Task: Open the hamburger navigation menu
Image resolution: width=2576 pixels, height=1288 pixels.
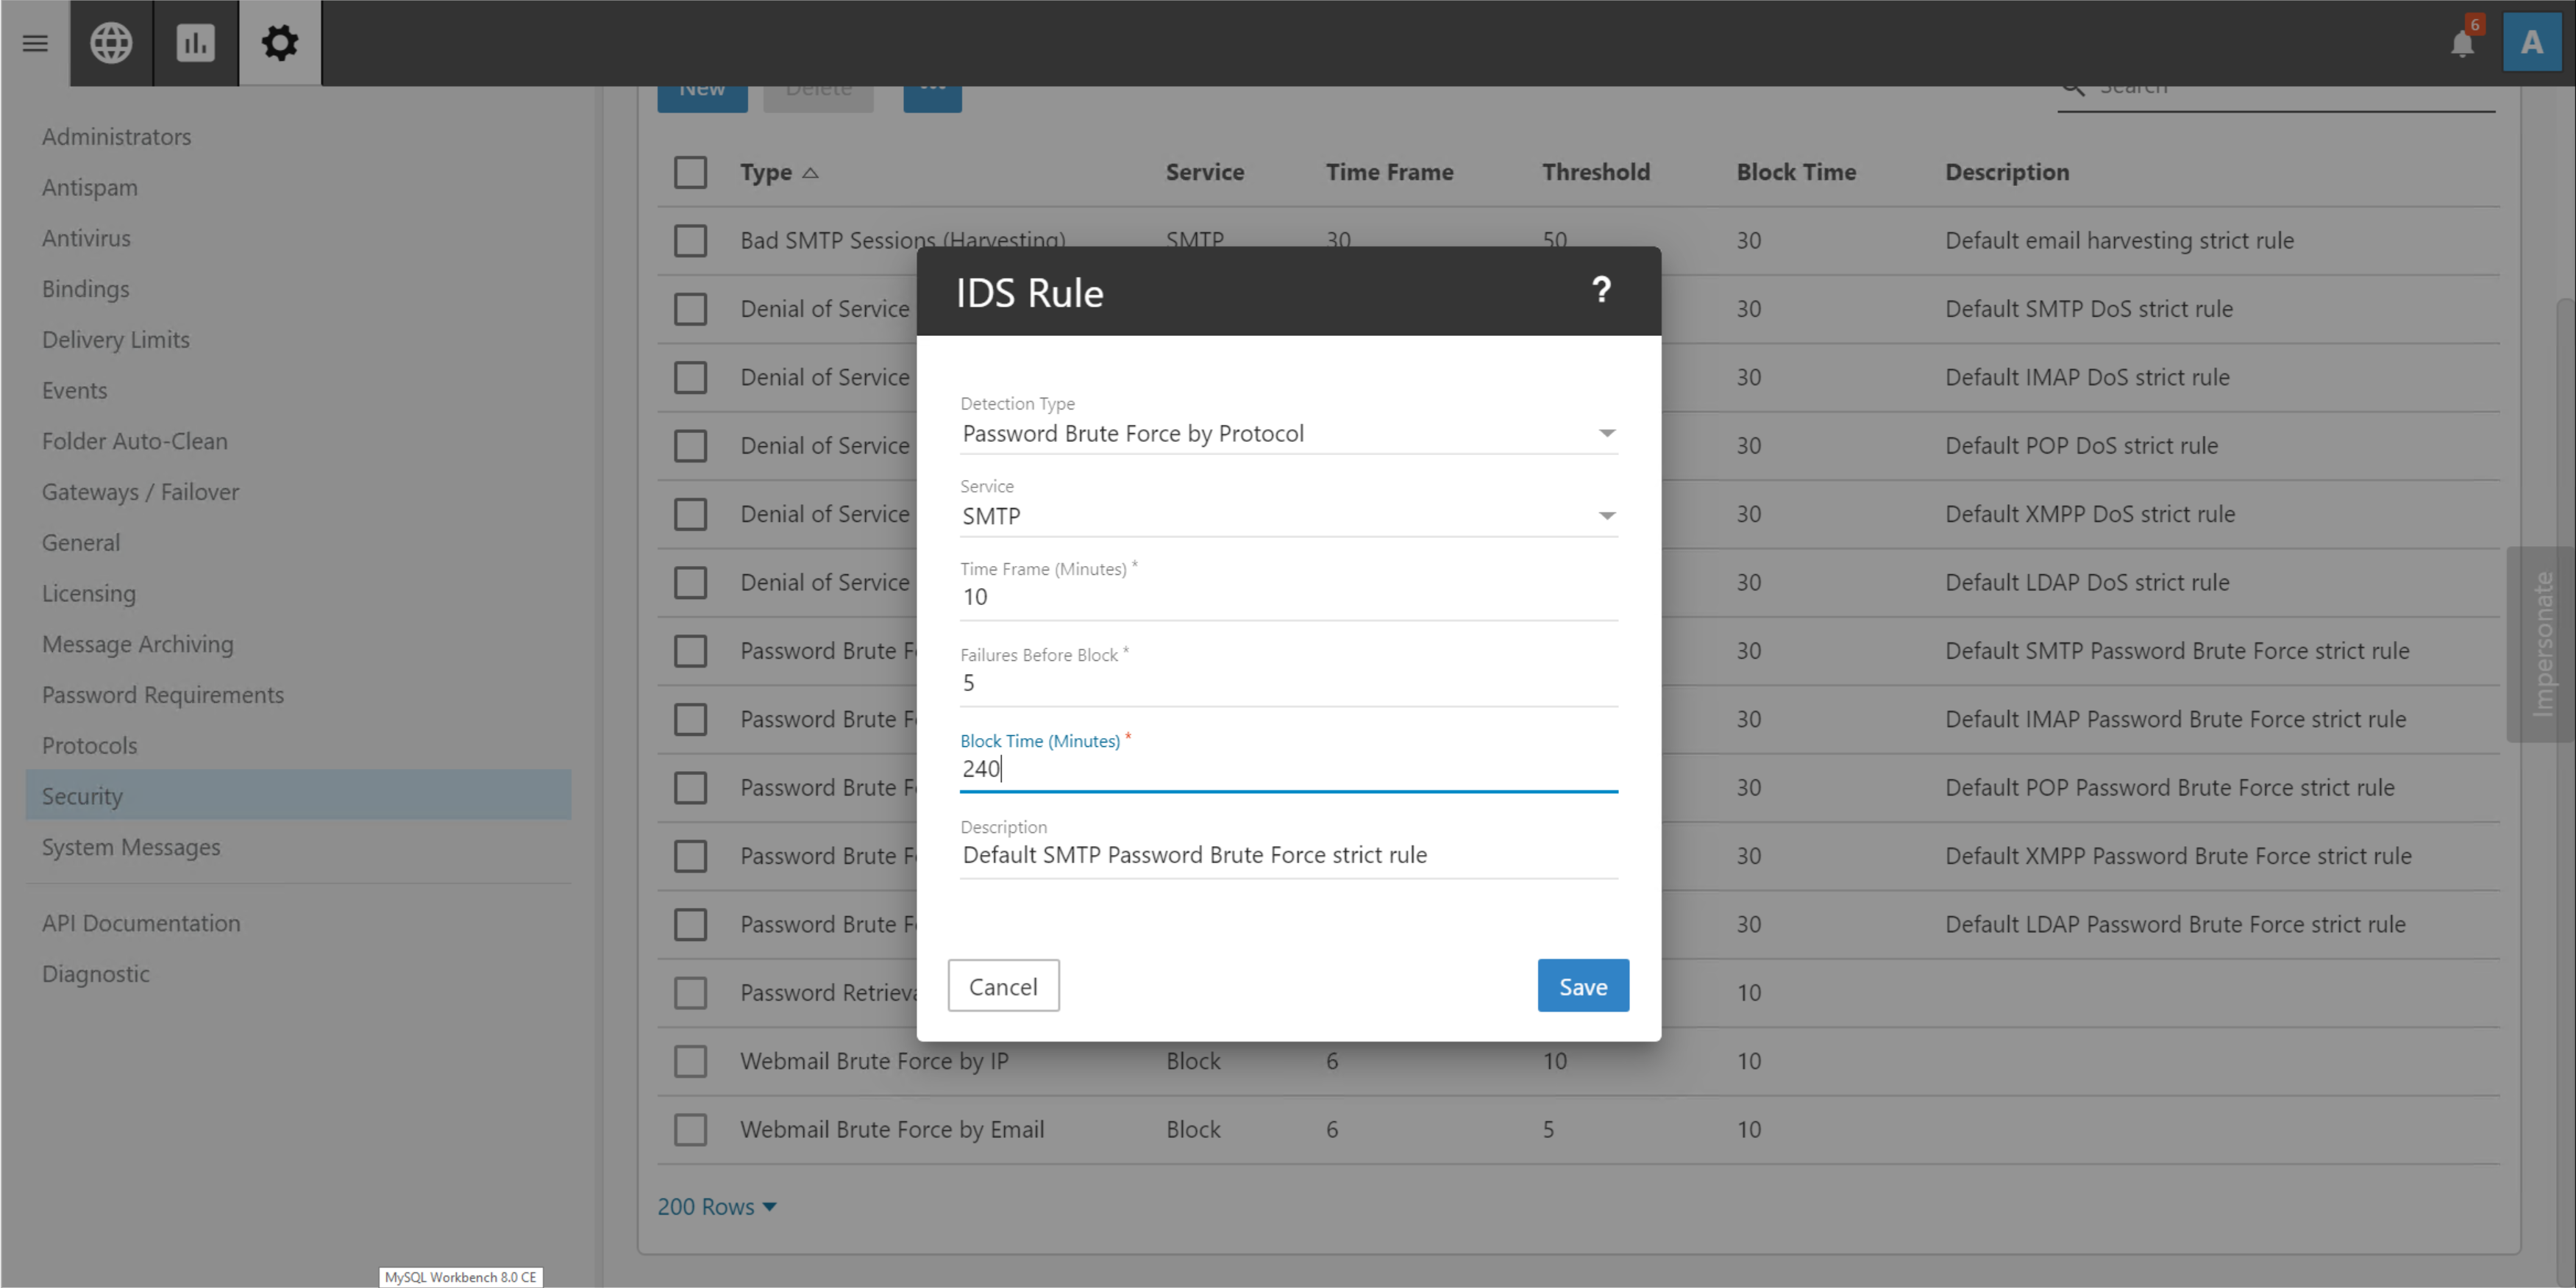Action: click(35, 43)
